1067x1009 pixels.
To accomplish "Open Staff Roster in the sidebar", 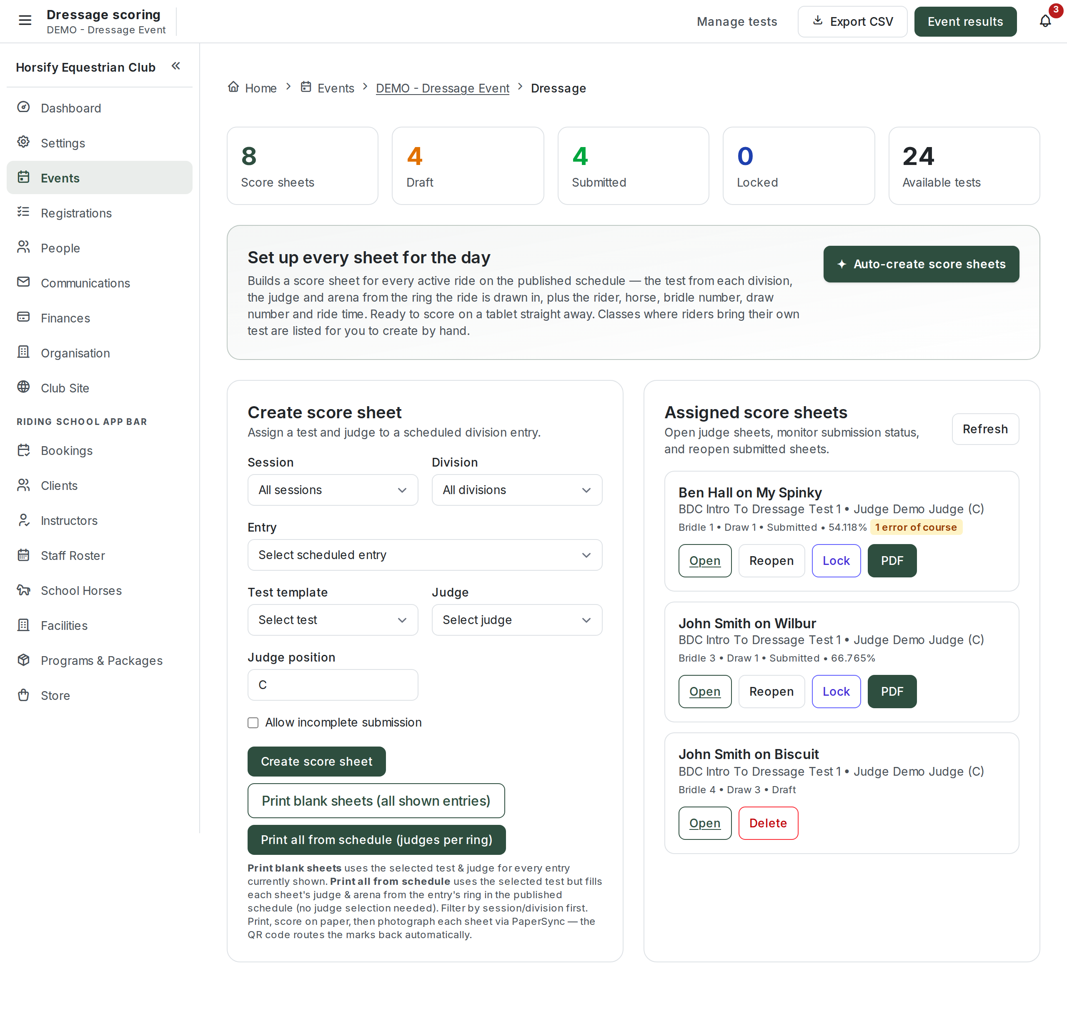I will pos(100,556).
